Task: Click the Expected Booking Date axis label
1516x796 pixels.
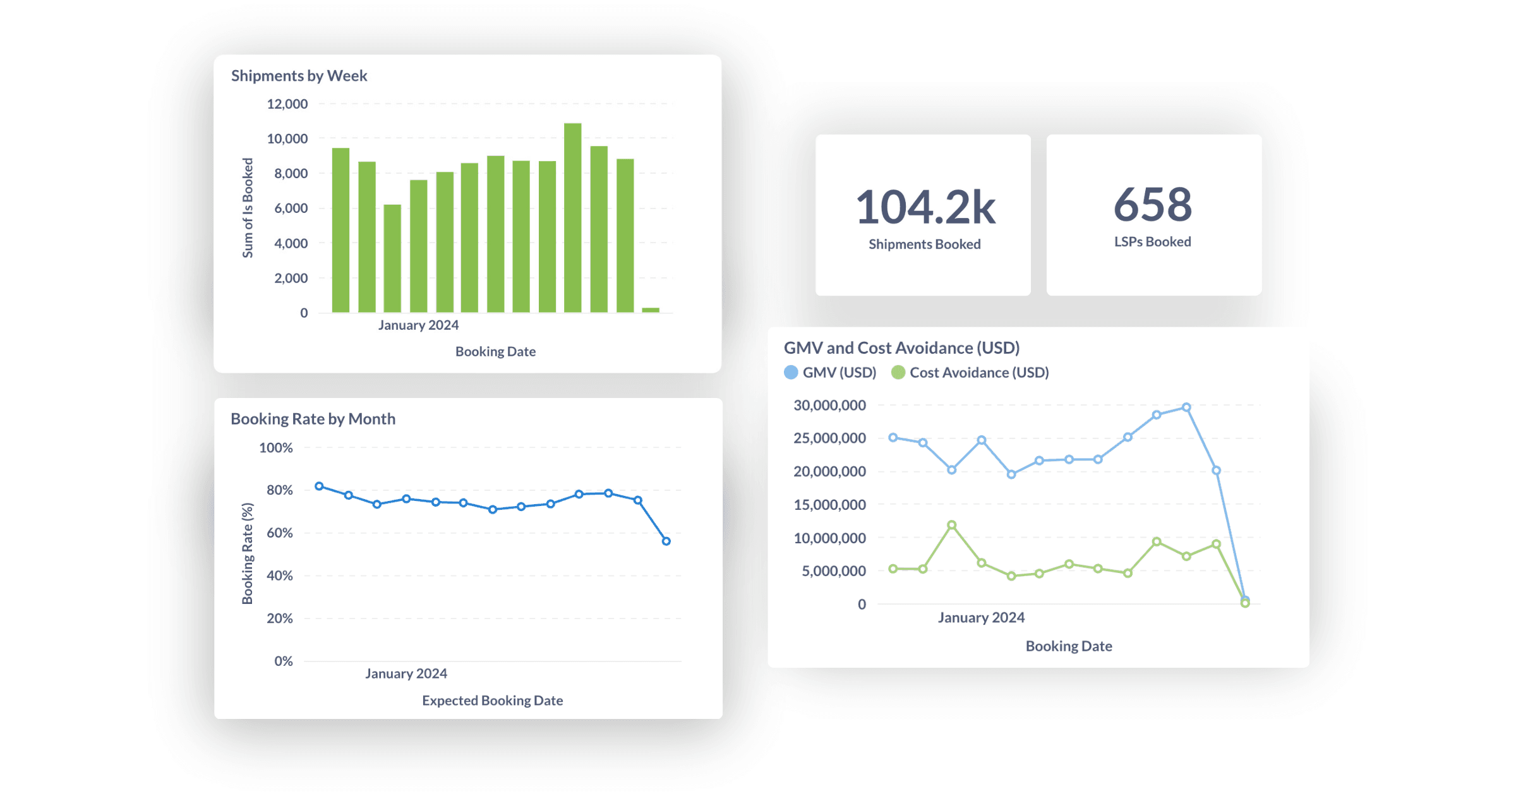Action: pyautogui.click(x=492, y=701)
